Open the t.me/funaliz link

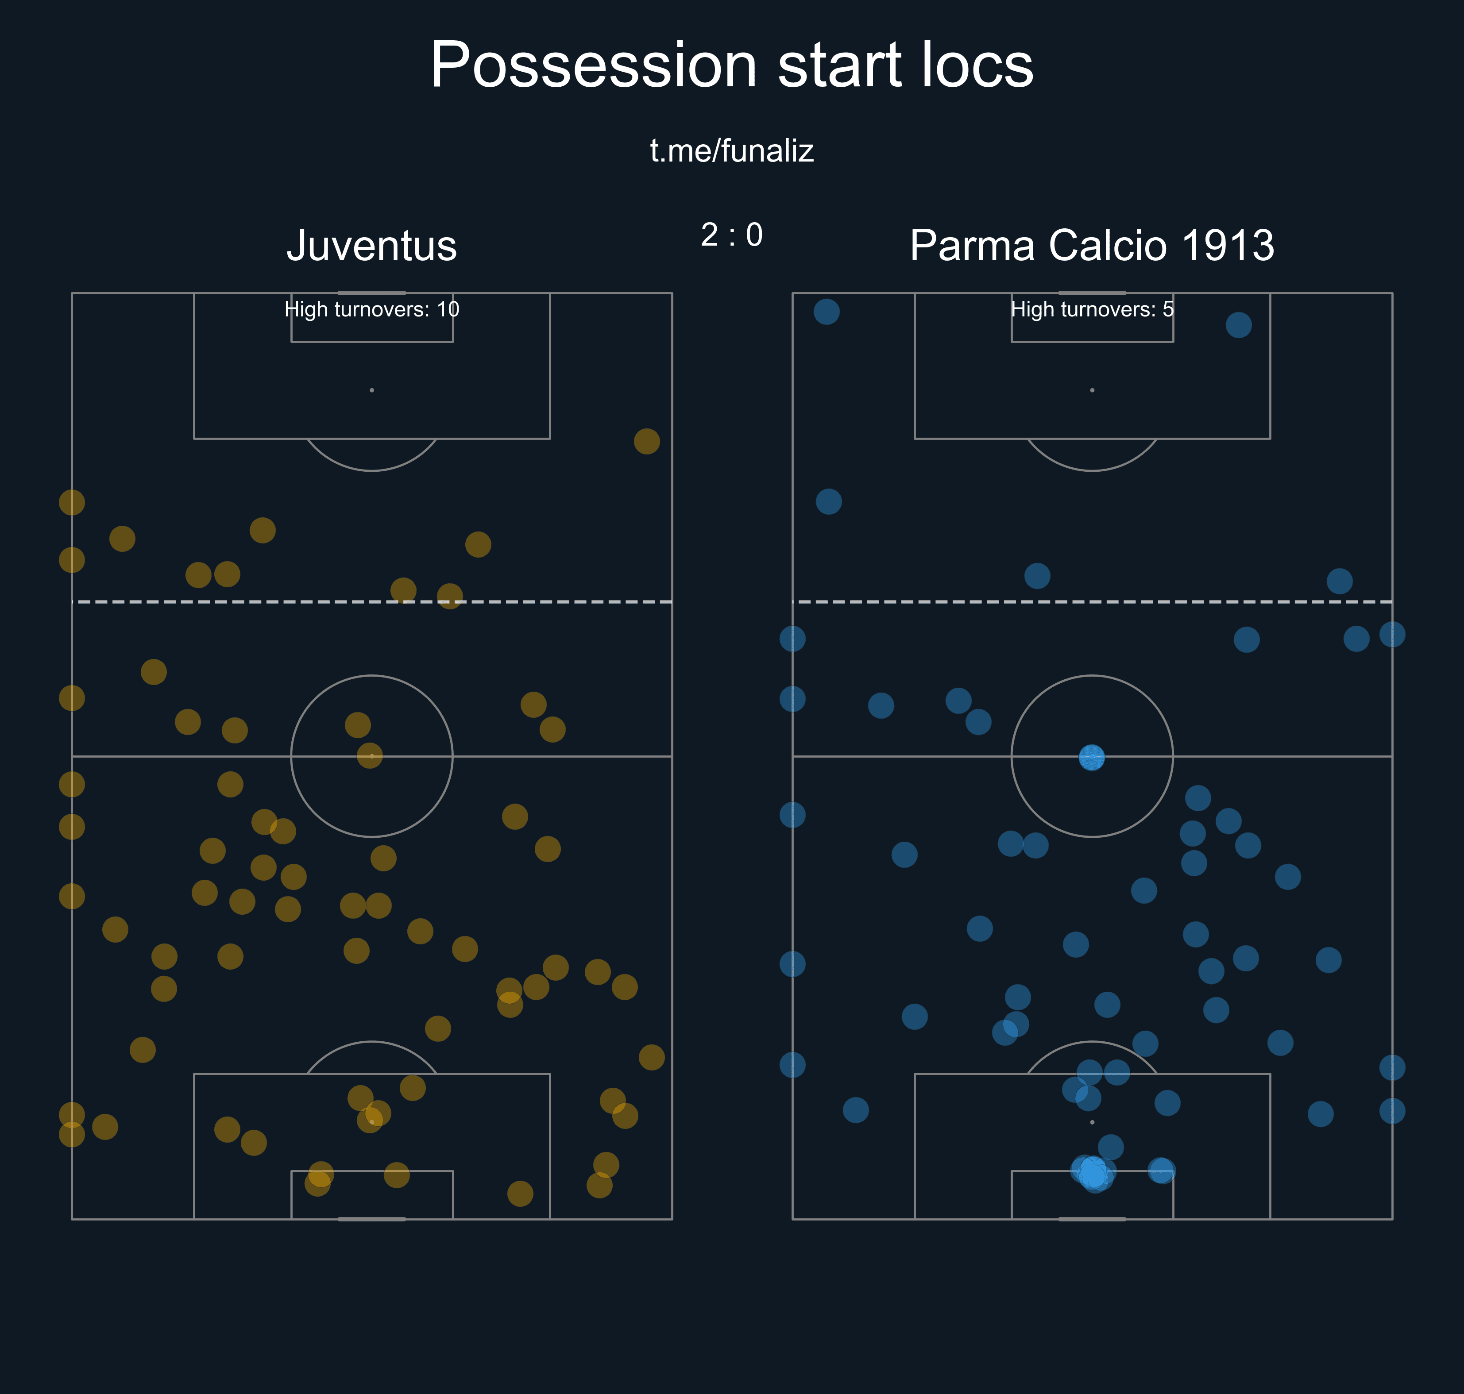click(x=731, y=151)
